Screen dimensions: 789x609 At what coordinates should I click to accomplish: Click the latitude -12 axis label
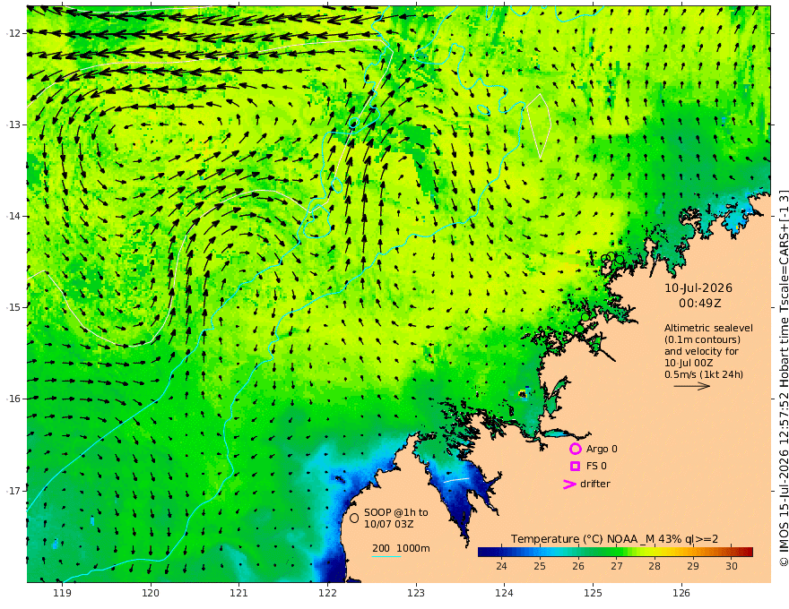click(x=14, y=33)
